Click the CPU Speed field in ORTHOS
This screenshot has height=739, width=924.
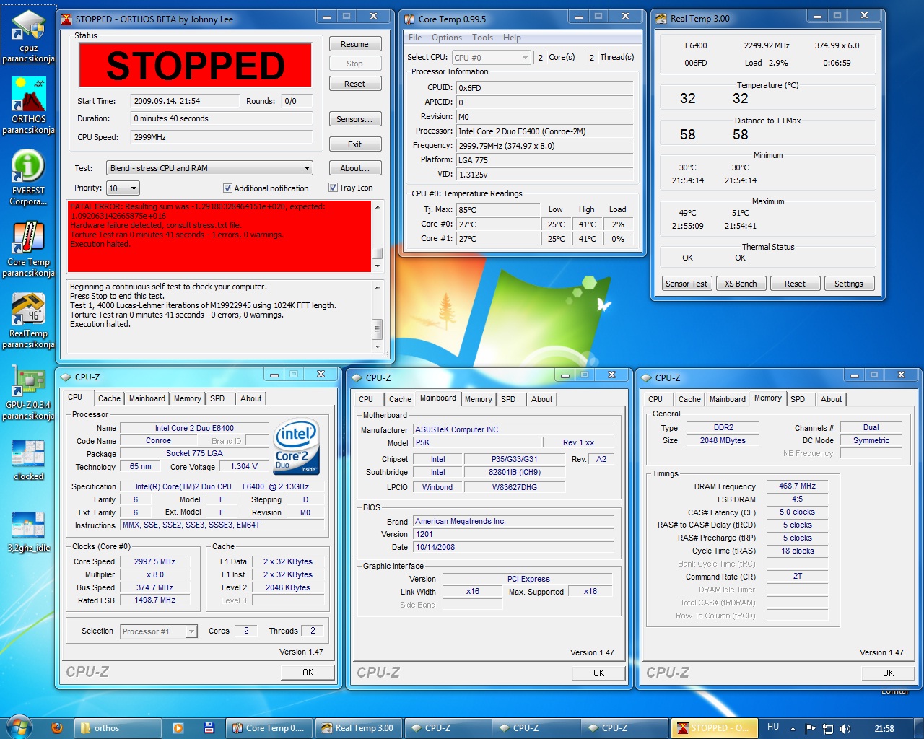[x=222, y=137]
